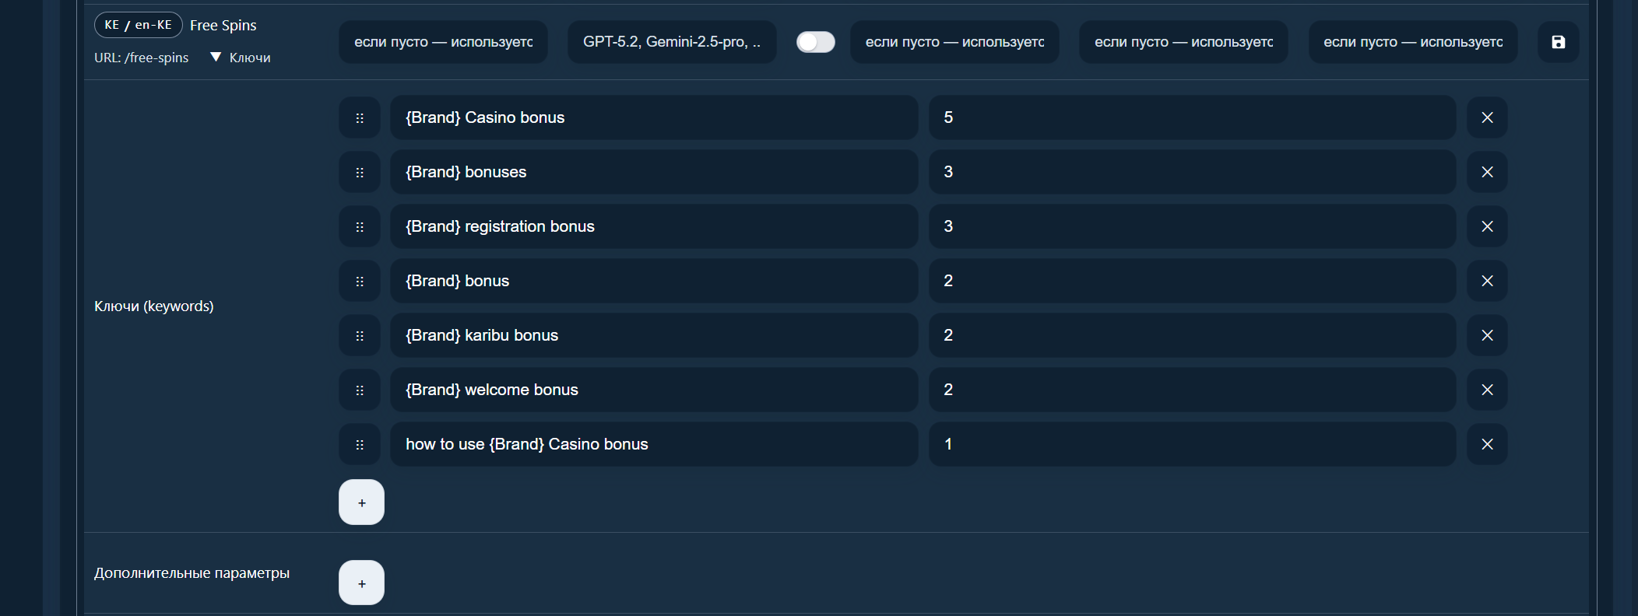Screen dimensions: 1638x616
Task: Click drag handle next to '{Brand} bonus'
Action: tap(360, 281)
